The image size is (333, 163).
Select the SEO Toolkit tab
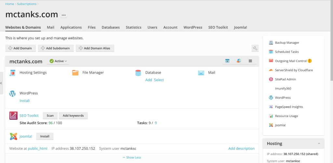218,27
